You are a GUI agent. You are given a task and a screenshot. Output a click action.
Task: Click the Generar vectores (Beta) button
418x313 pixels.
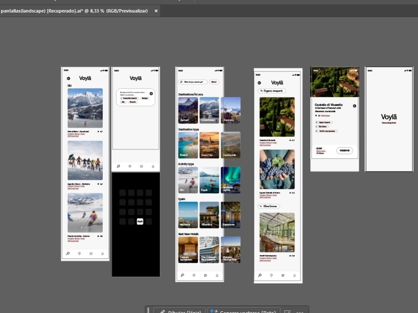[244, 311]
